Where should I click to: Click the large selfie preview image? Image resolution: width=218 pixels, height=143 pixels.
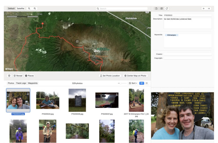(x=182, y=116)
